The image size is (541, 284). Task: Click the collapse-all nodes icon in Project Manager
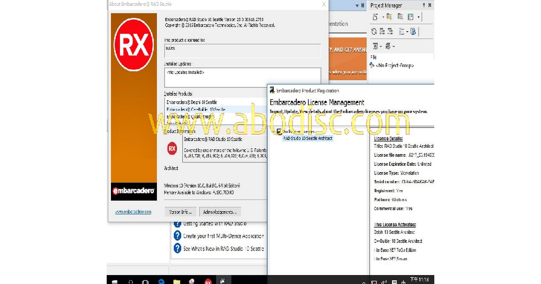pyautogui.click(x=390, y=32)
